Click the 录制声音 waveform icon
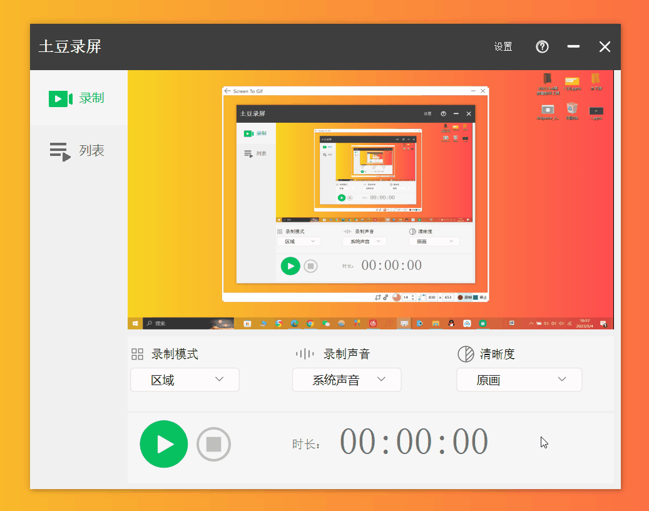The height and width of the screenshot is (511, 649). (305, 354)
